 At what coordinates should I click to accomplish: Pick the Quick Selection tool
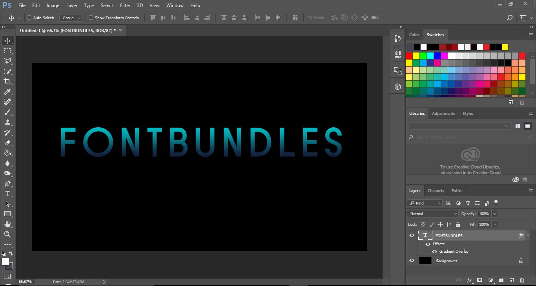(7, 71)
